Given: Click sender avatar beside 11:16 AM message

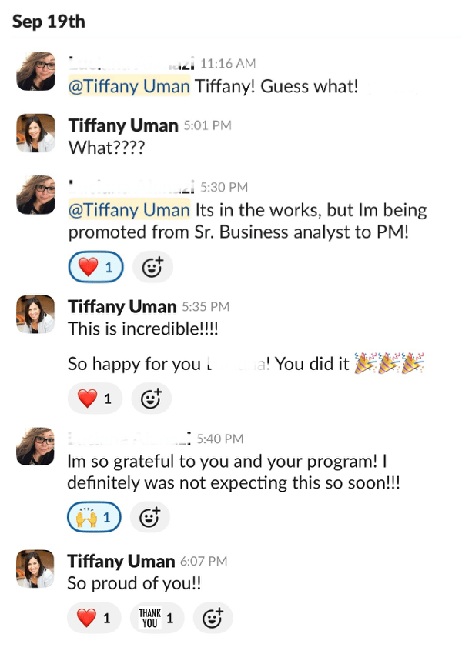Looking at the screenshot, I should tap(35, 72).
